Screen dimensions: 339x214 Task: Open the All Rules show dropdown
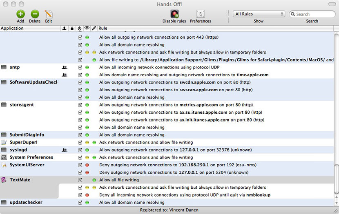tap(259, 14)
